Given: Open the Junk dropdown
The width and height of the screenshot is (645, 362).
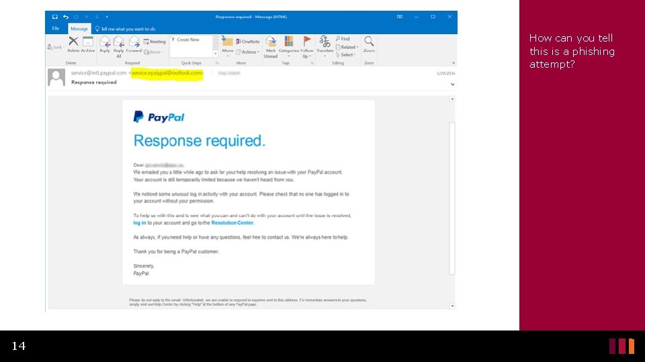Looking at the screenshot, I should 56,47.
